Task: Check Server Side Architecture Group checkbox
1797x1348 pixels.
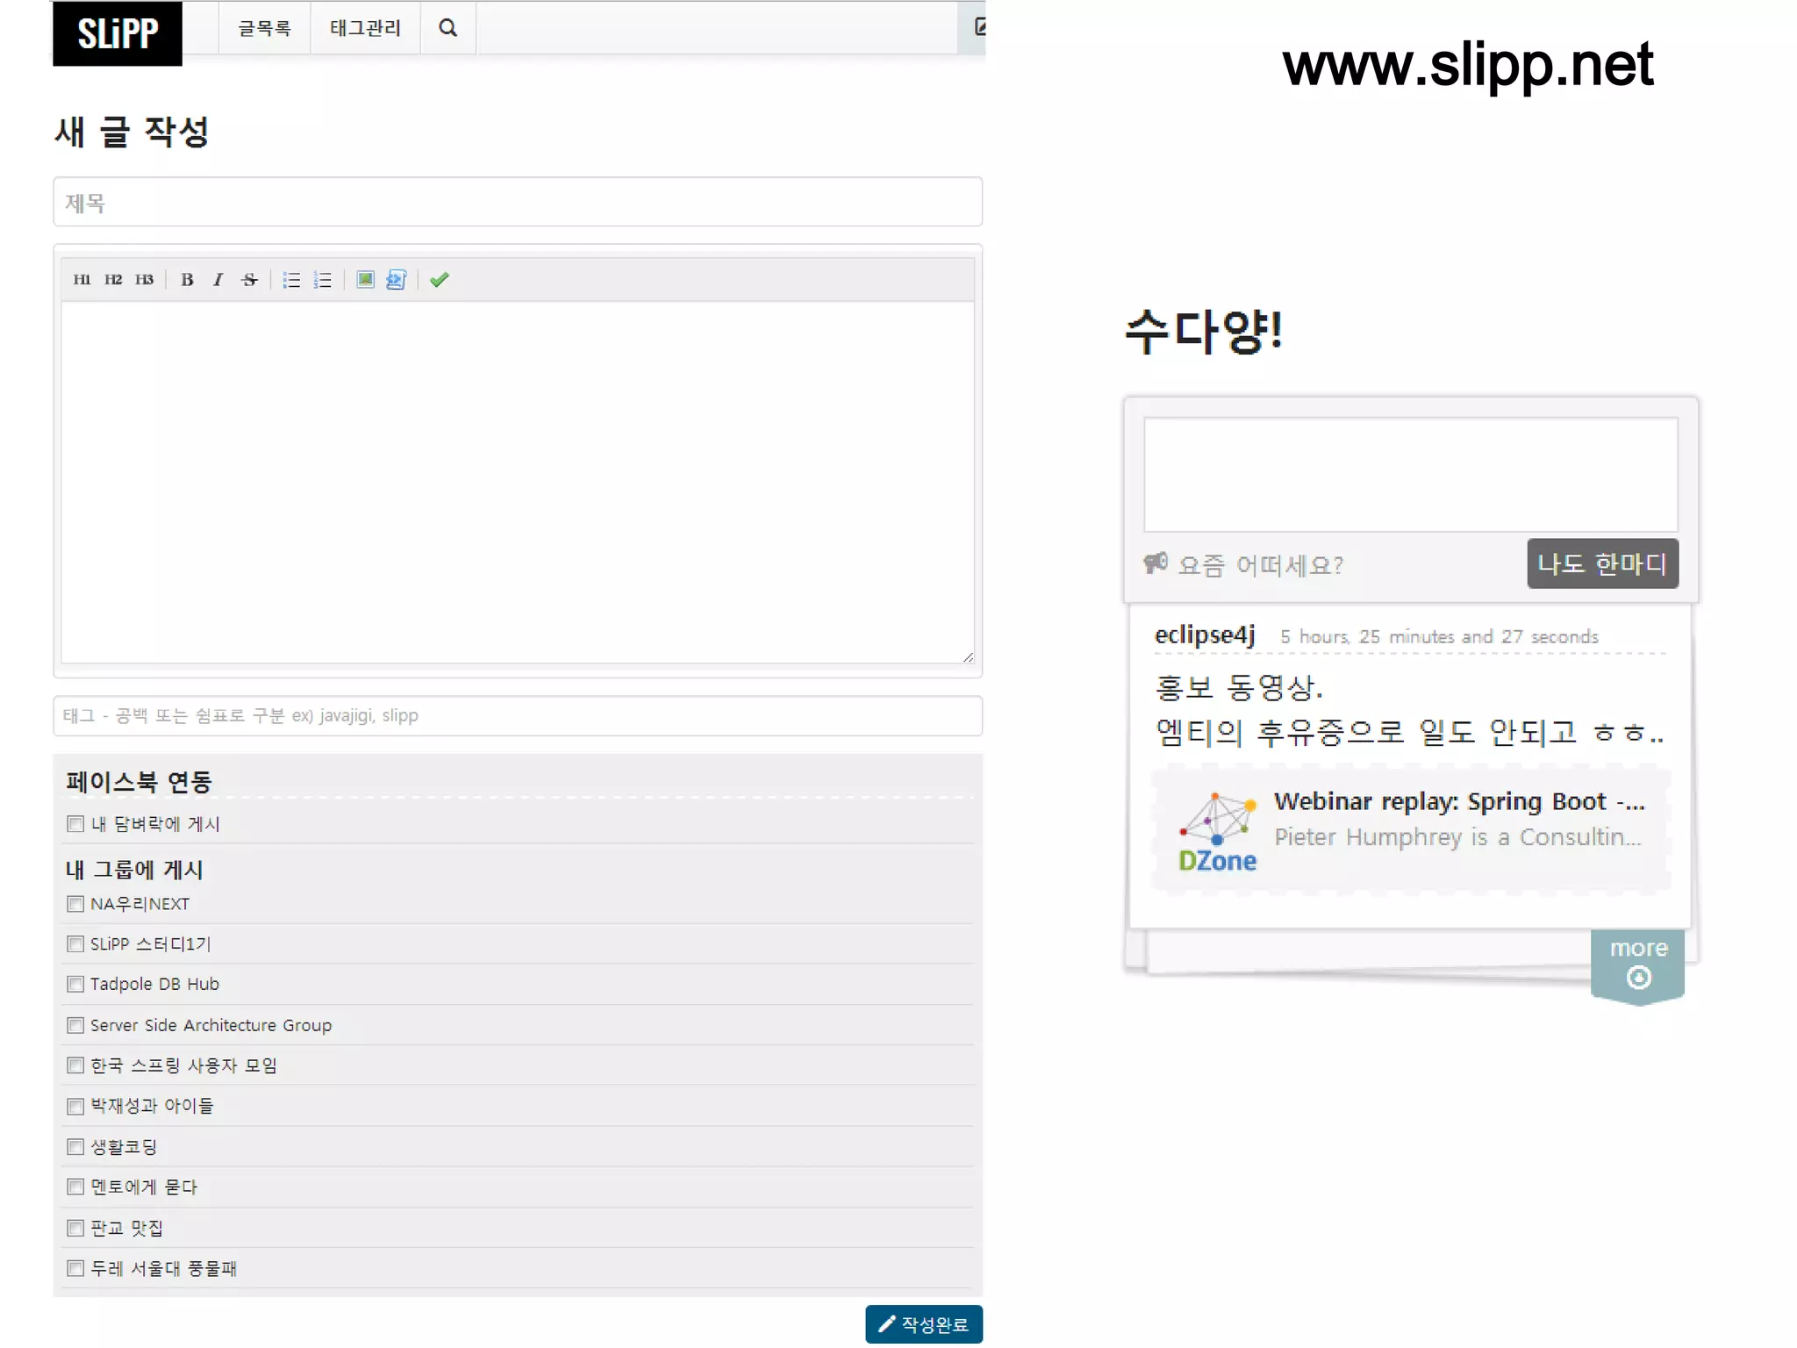Action: 75,1025
